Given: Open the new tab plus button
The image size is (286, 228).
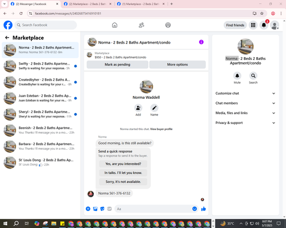Looking at the screenshot, I should pyautogui.click(x=172, y=4).
